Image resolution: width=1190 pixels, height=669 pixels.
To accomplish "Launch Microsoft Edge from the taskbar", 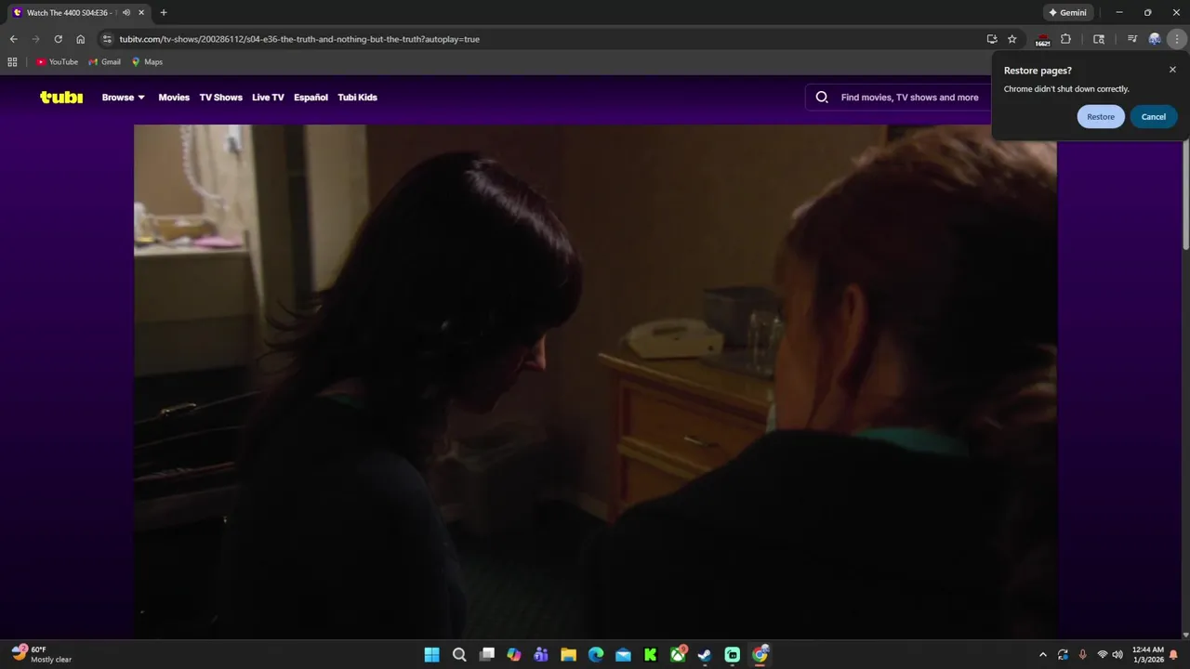I will pos(596,655).
